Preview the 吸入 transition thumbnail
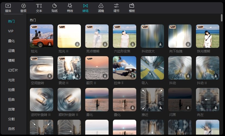 tap(152, 68)
